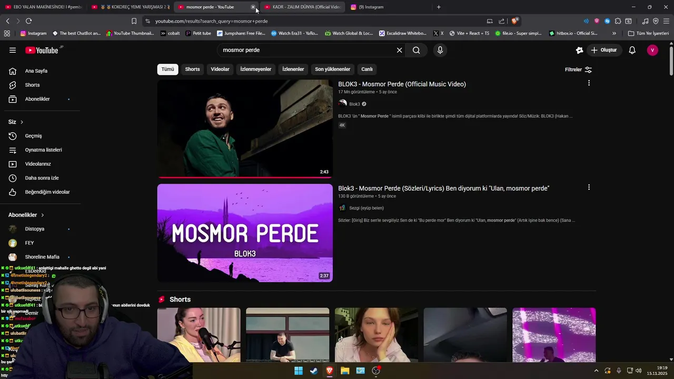Open more options for Official Music Video result
The width and height of the screenshot is (674, 379).
589,83
